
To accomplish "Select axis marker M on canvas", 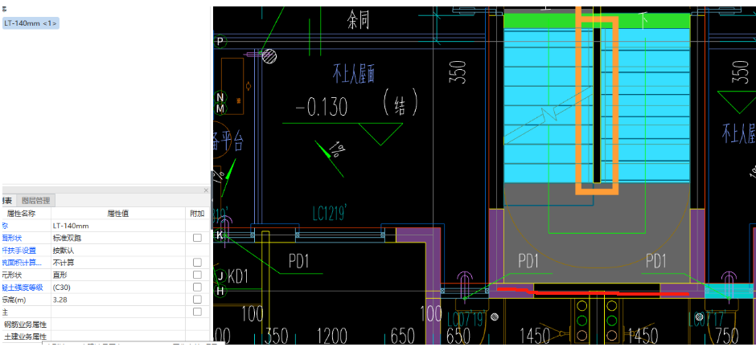I will pos(220,109).
